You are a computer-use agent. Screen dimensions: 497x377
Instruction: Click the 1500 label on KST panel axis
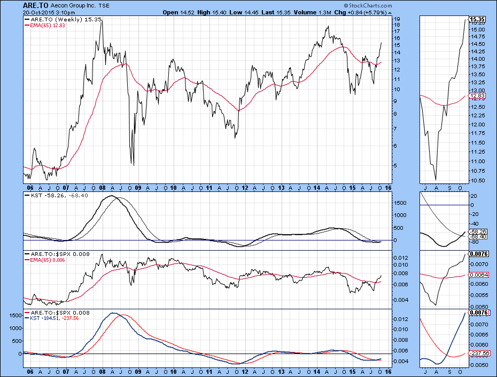400,203
